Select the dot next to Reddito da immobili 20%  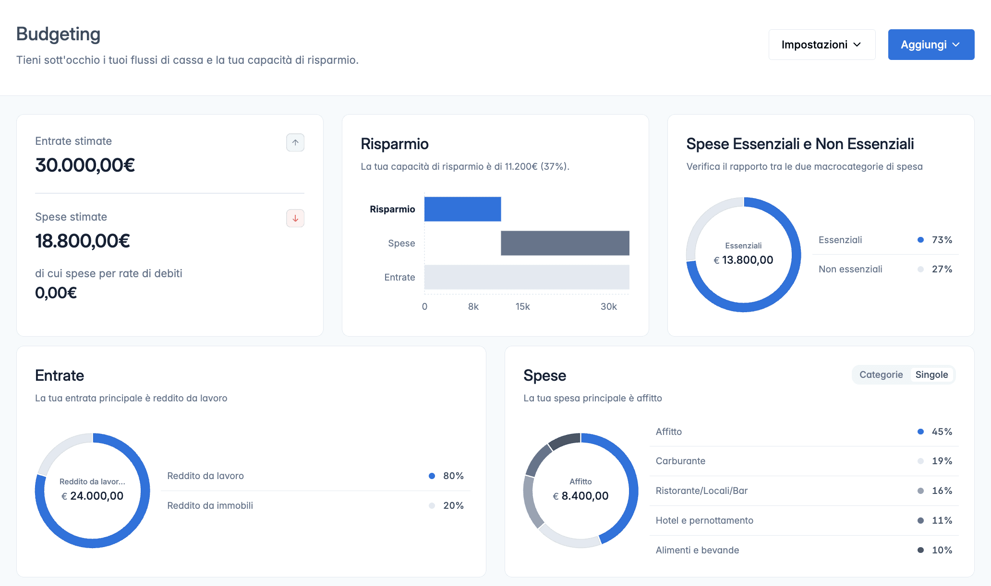click(x=432, y=505)
